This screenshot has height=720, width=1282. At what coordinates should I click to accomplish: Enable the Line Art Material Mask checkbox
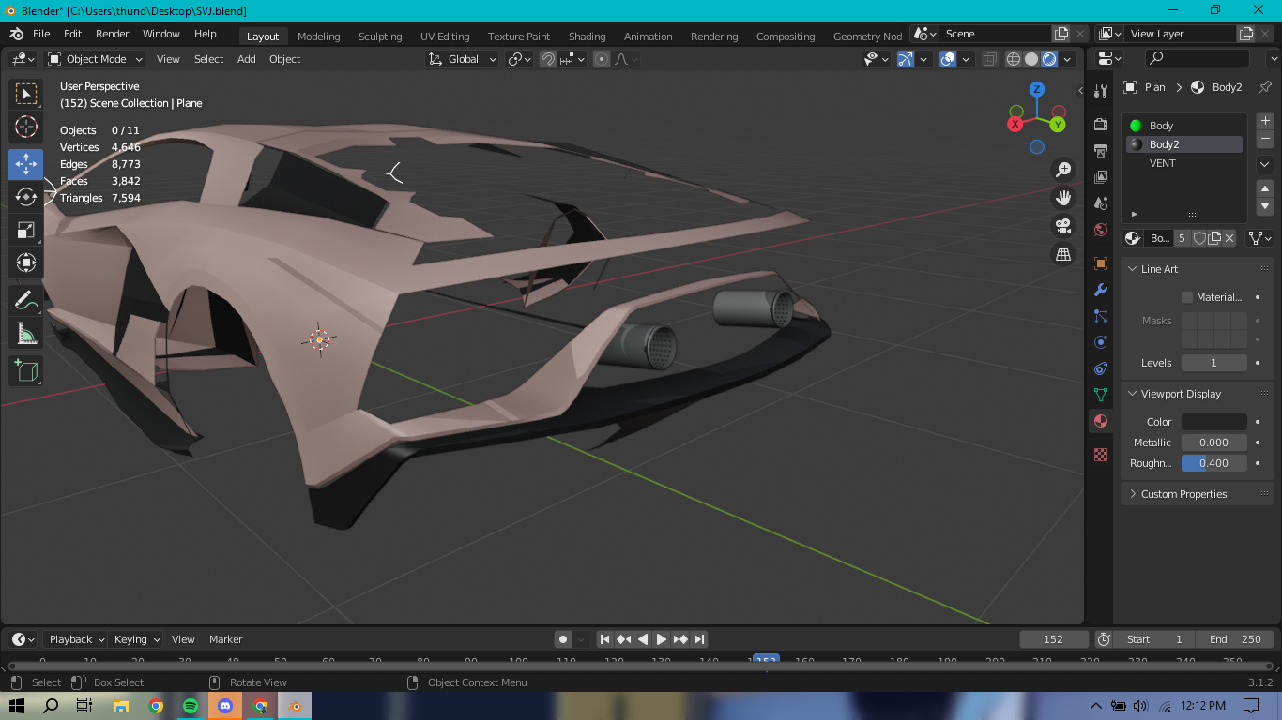pos(1187,297)
